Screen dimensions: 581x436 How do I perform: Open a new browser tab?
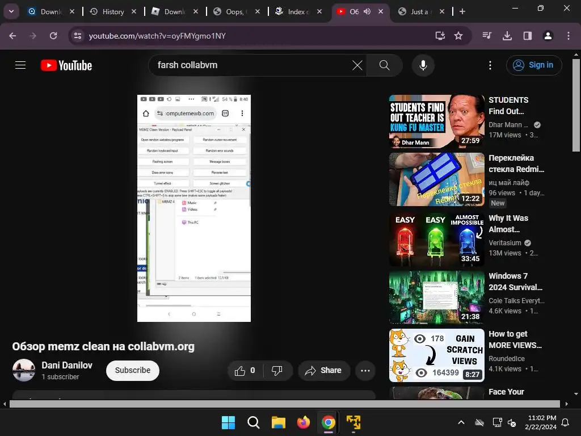pos(462,11)
